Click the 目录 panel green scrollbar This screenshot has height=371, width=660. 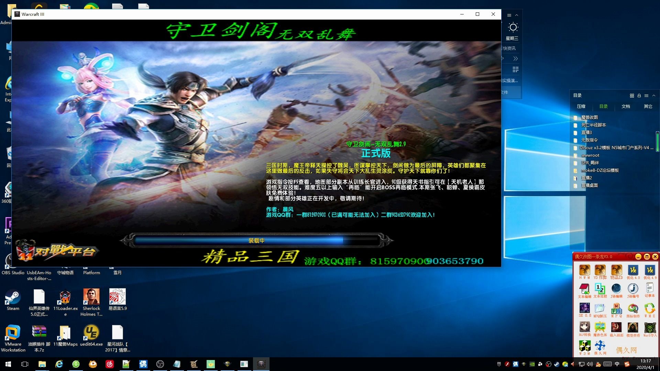[x=657, y=142]
